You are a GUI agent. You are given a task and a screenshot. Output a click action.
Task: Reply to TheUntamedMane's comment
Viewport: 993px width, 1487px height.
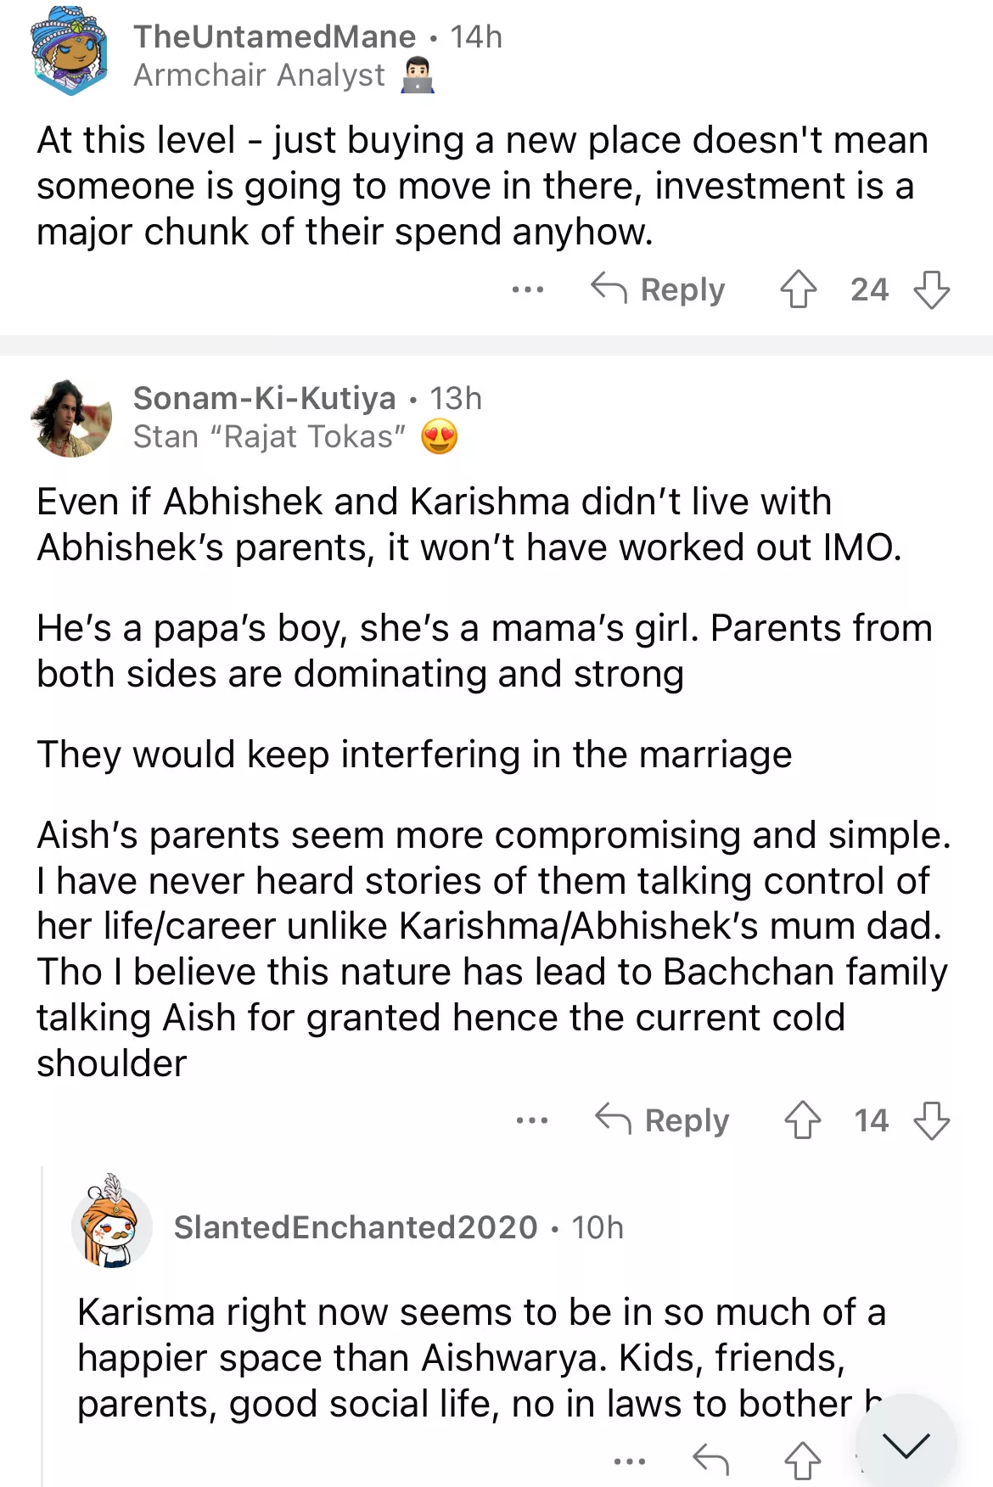[x=659, y=289]
